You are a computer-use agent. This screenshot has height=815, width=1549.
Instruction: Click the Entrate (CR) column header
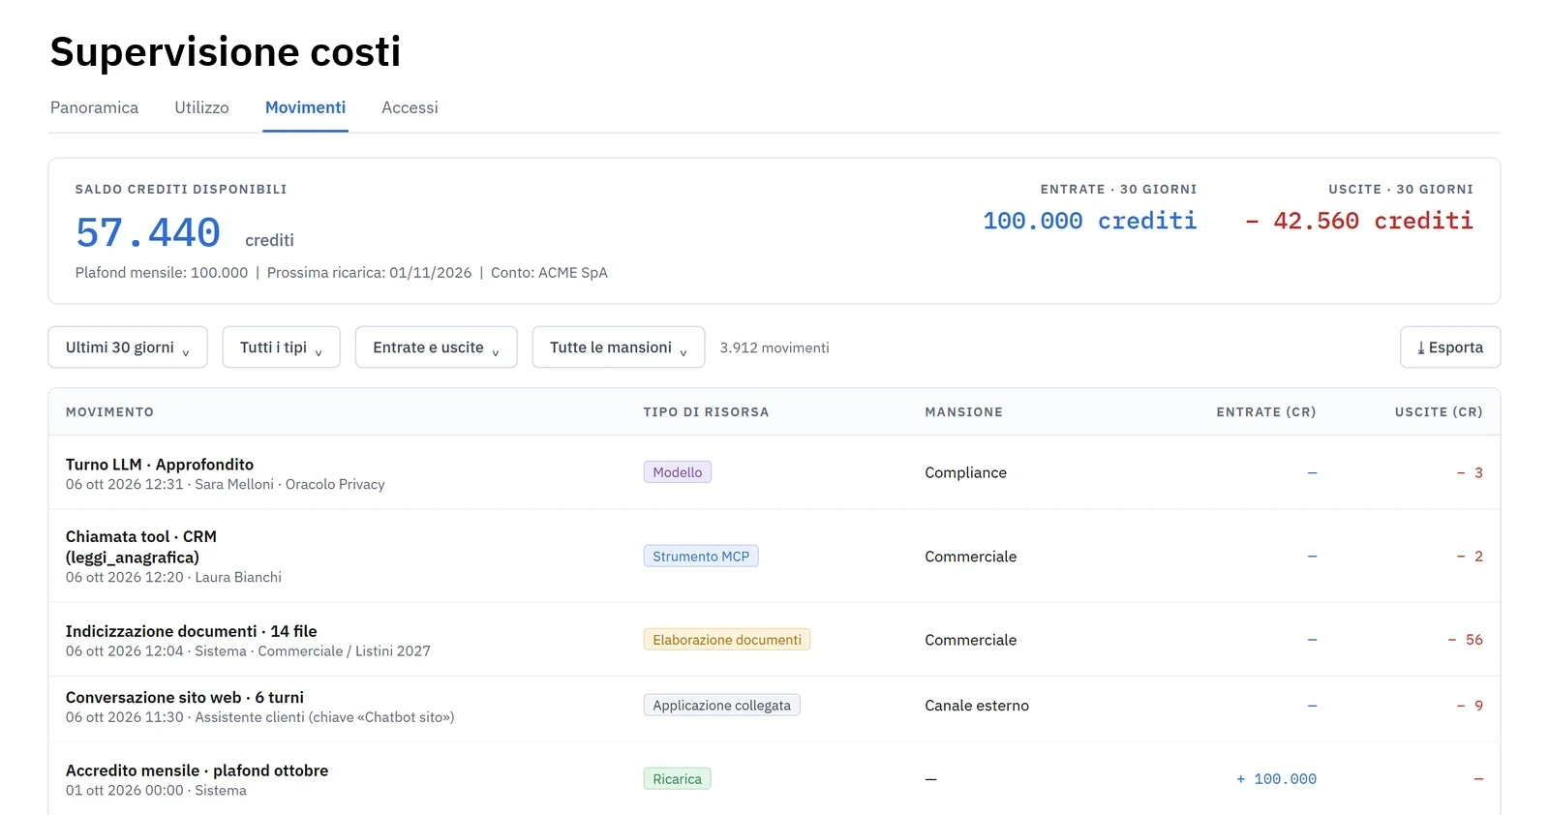pyautogui.click(x=1266, y=412)
